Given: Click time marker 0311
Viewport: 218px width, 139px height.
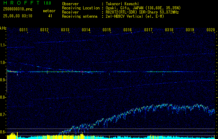Looking at the screenshot, I should tap(23, 30).
